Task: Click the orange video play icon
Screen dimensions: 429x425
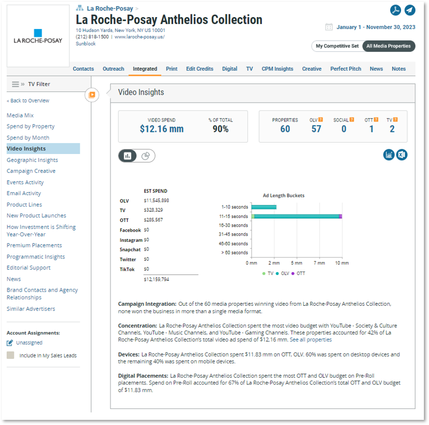Action: pyautogui.click(x=92, y=95)
